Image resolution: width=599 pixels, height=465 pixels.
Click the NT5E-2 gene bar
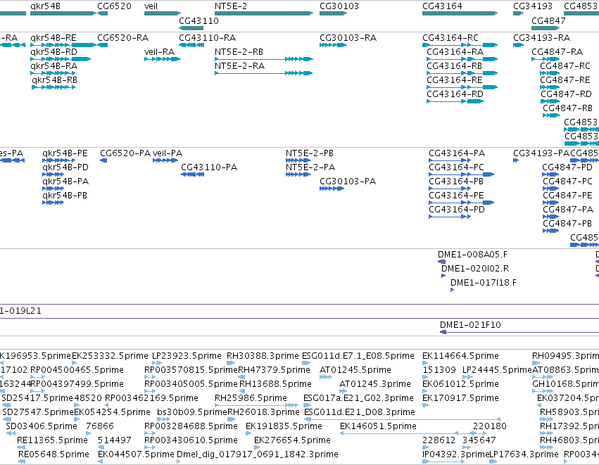[x=264, y=13]
